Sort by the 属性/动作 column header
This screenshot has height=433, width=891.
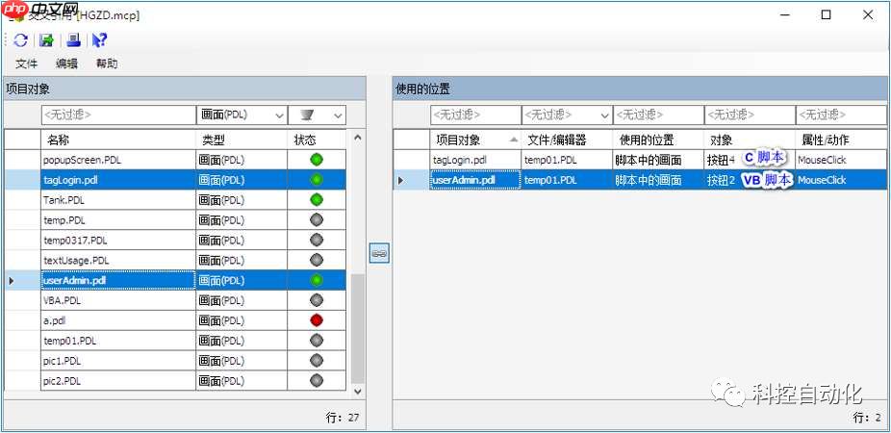tap(842, 140)
